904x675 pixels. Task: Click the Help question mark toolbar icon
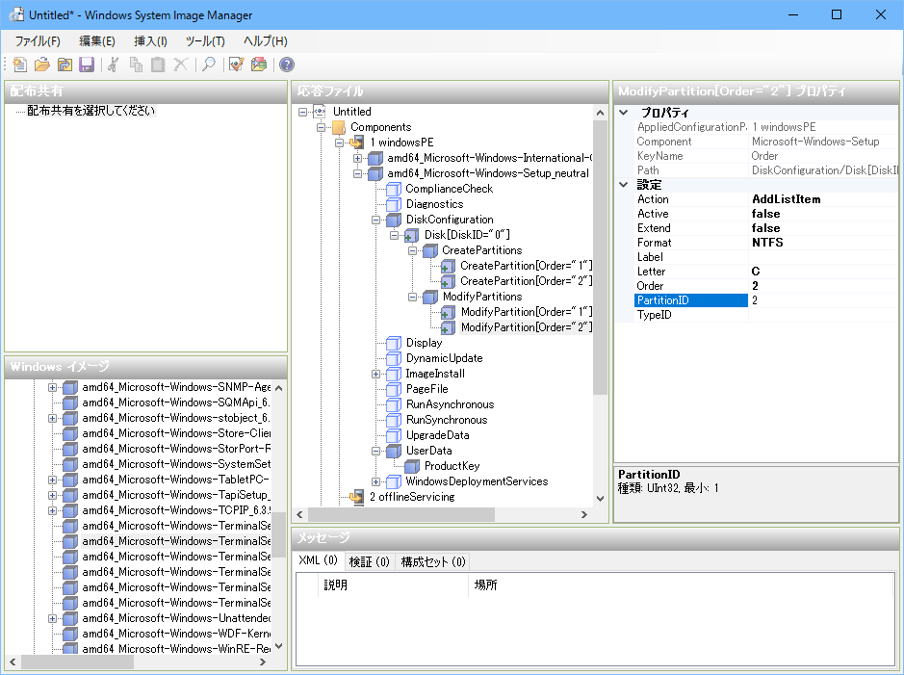coord(287,65)
